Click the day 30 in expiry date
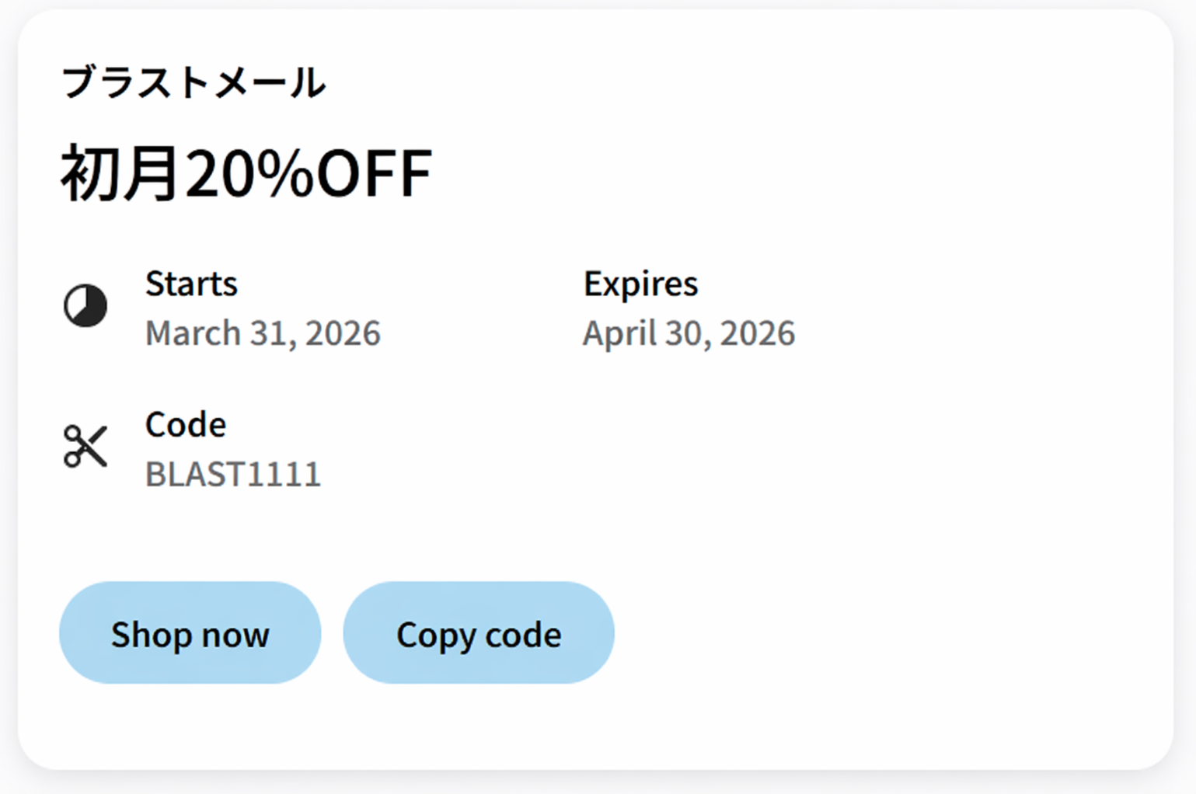This screenshot has height=794, width=1196. click(x=685, y=333)
